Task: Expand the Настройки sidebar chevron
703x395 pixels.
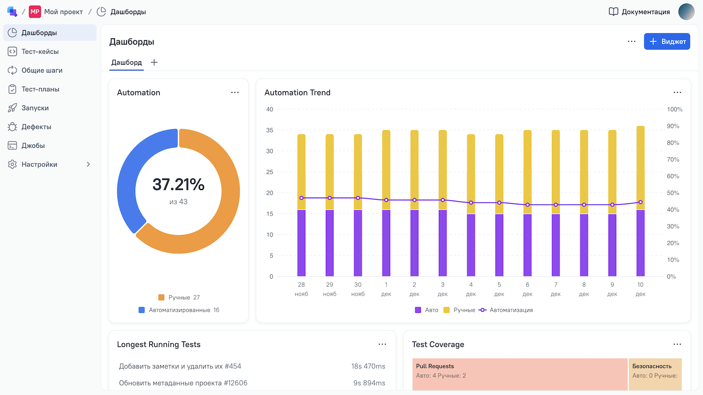Action: [88, 164]
